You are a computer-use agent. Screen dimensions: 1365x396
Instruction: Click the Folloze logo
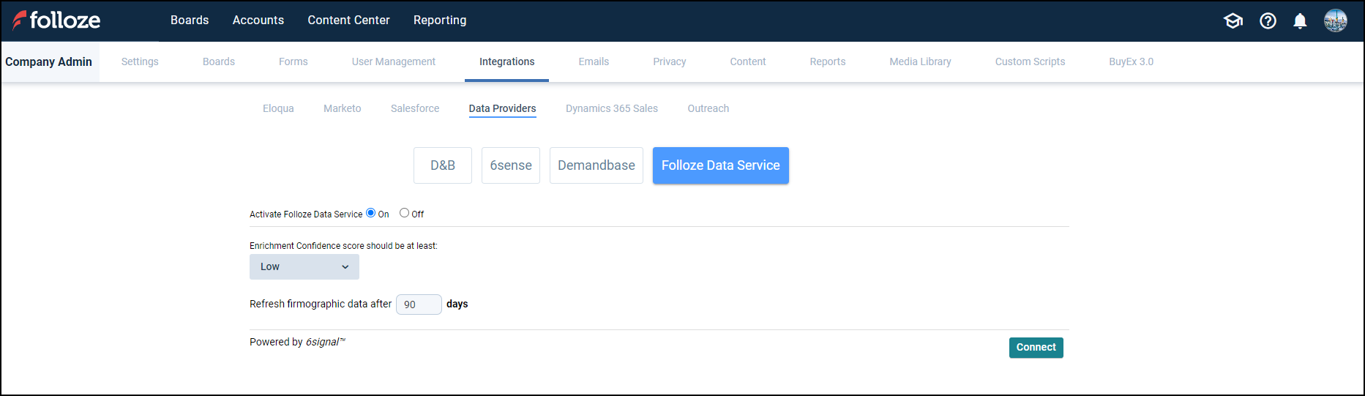[x=56, y=20]
